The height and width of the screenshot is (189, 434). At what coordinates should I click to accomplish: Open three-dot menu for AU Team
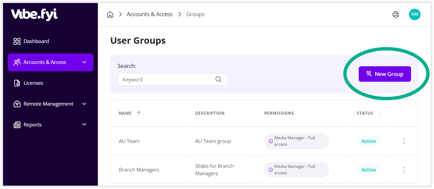click(404, 141)
